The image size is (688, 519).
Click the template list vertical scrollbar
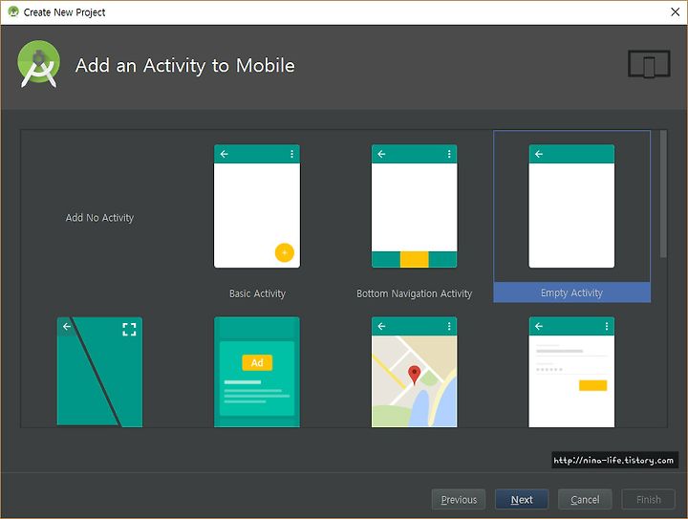coord(663,193)
